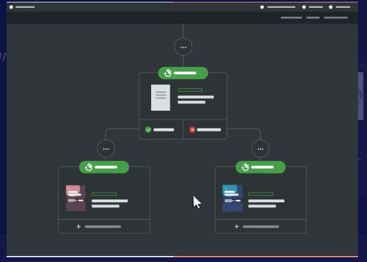
Task: Click the green timer pill on the pink thumbnail card
Action: [x=104, y=167]
